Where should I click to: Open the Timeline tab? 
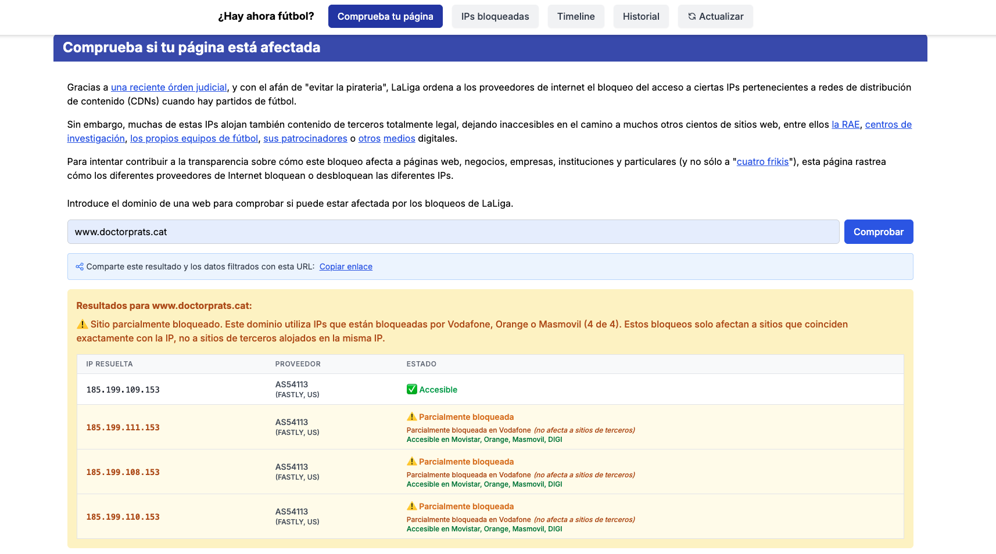pos(576,16)
